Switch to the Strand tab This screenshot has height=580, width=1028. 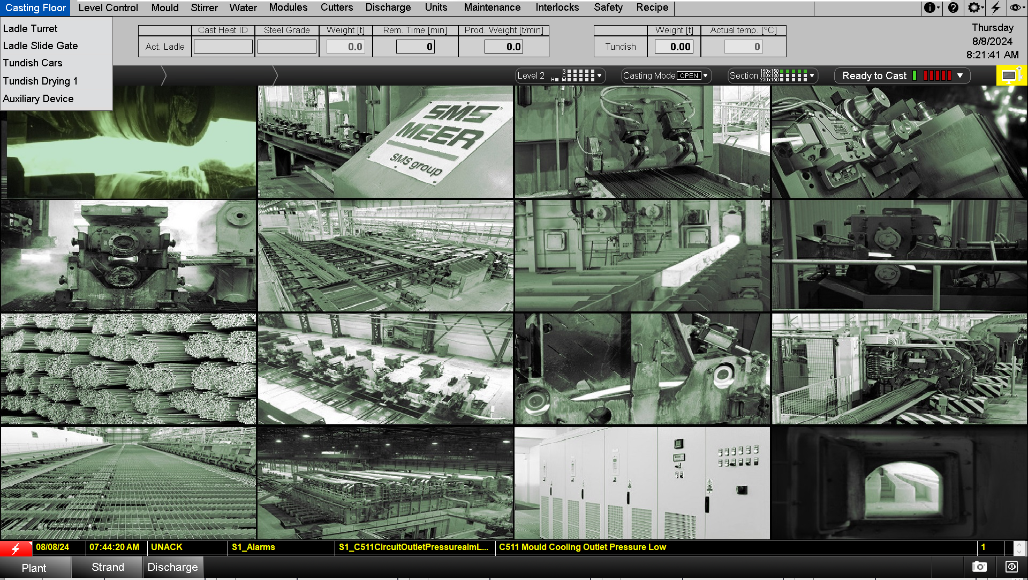[108, 567]
